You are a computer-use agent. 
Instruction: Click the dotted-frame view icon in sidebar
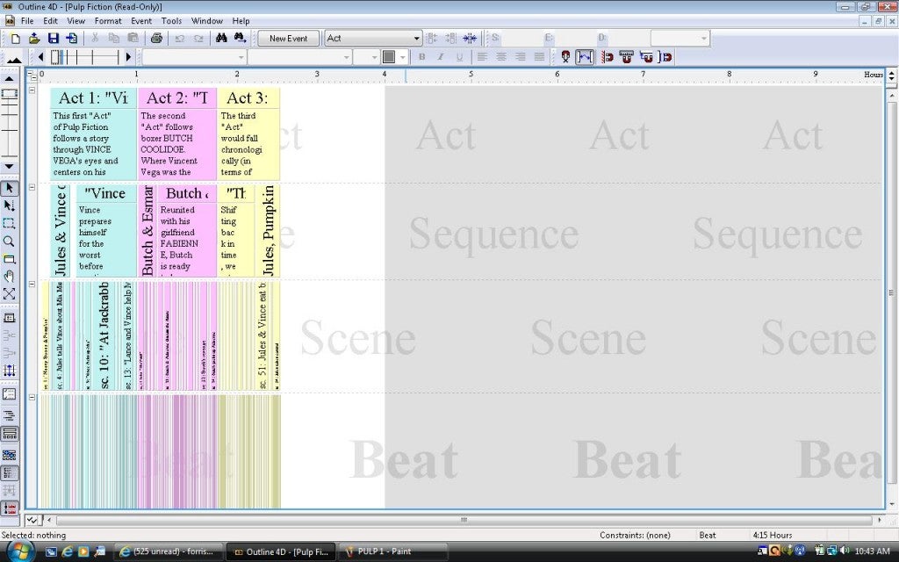(x=9, y=394)
